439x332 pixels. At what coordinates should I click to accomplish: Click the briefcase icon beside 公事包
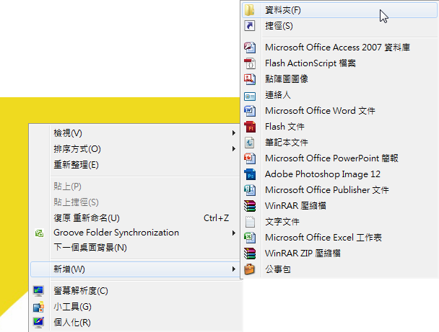coord(249,269)
